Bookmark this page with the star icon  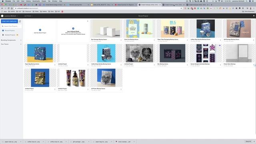pyautogui.click(x=181, y=8)
